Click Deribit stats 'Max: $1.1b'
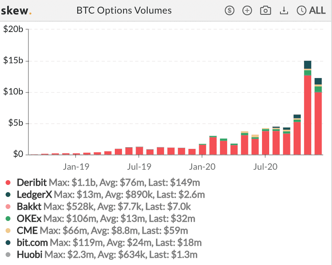Viewport: 332px width, 265px height. 73,183
